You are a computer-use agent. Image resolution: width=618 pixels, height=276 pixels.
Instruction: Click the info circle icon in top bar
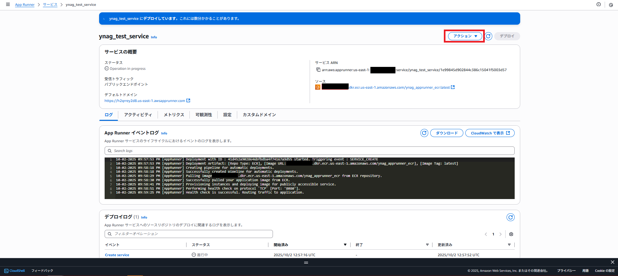point(599,5)
